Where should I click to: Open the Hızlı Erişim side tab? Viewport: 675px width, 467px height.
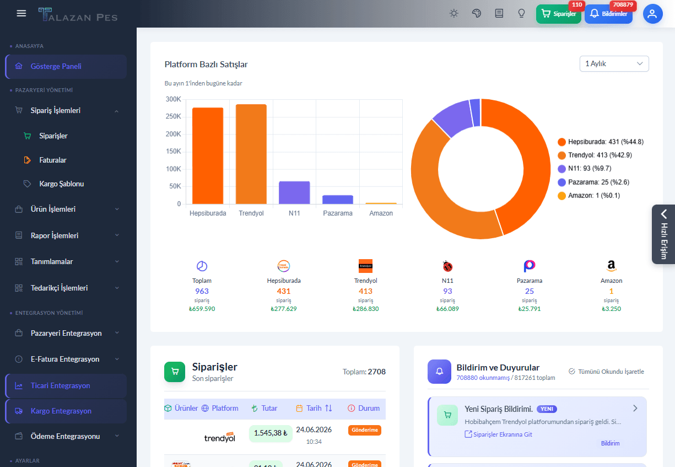[x=663, y=234]
